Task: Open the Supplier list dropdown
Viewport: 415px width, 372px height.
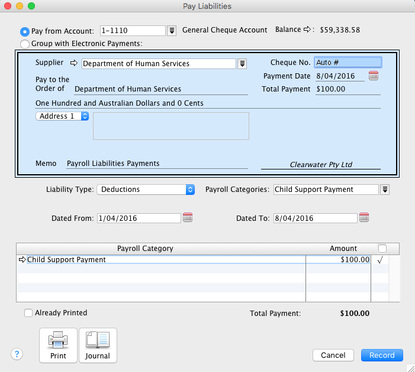Action: click(x=242, y=64)
